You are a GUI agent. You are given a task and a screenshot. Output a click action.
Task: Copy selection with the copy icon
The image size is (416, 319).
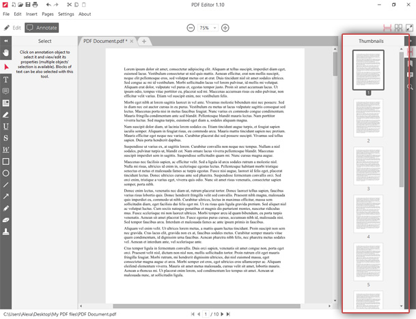pos(77,5)
